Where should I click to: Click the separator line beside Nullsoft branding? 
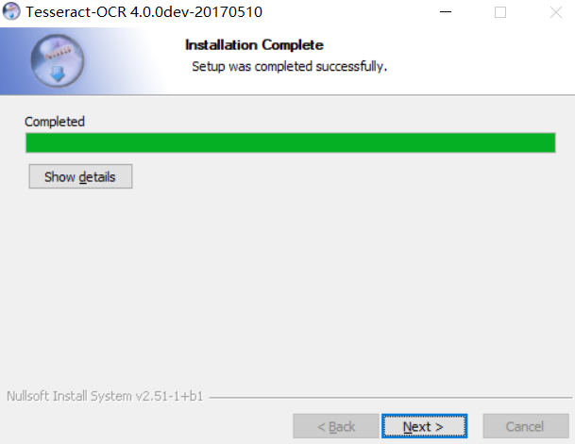391,397
